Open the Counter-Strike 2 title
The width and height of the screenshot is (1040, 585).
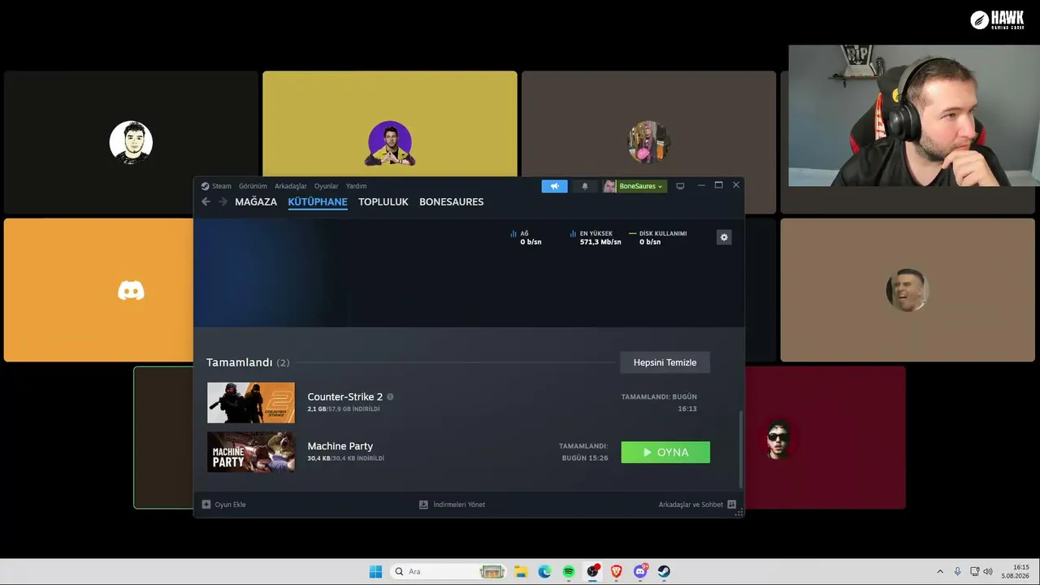345,396
